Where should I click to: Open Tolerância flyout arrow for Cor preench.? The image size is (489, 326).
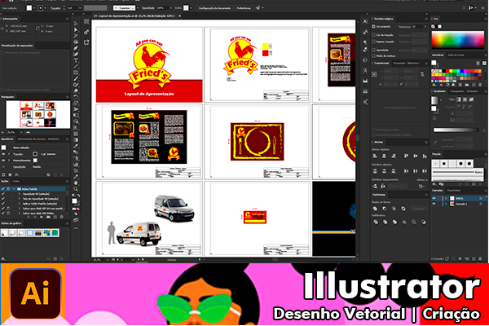(x=425, y=27)
